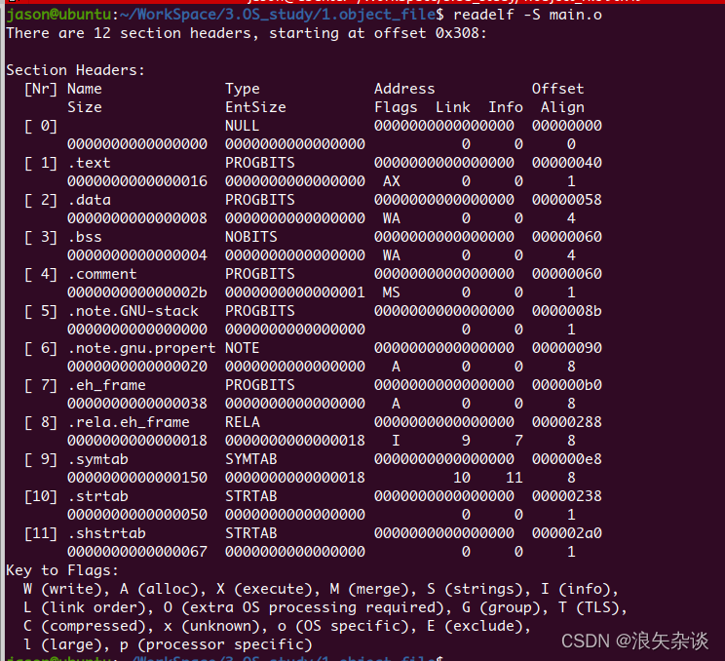Click 'T (TLS)' in the flags key
The width and height of the screenshot is (725, 661).
click(589, 607)
